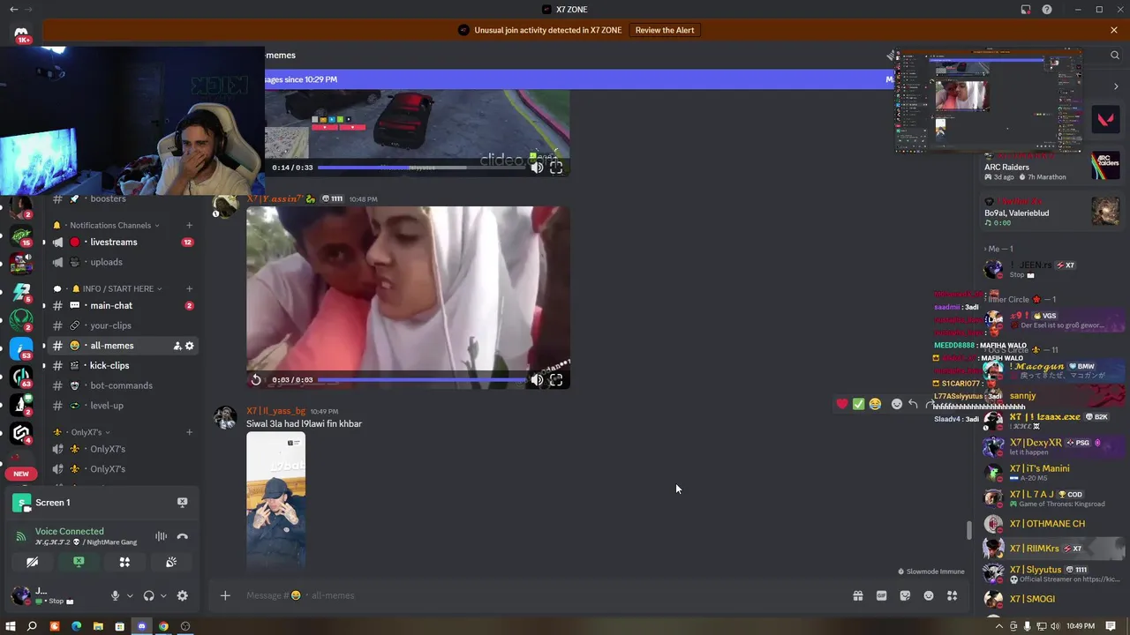
Task: Open Discord from the Windows taskbar
Action: tap(141, 626)
